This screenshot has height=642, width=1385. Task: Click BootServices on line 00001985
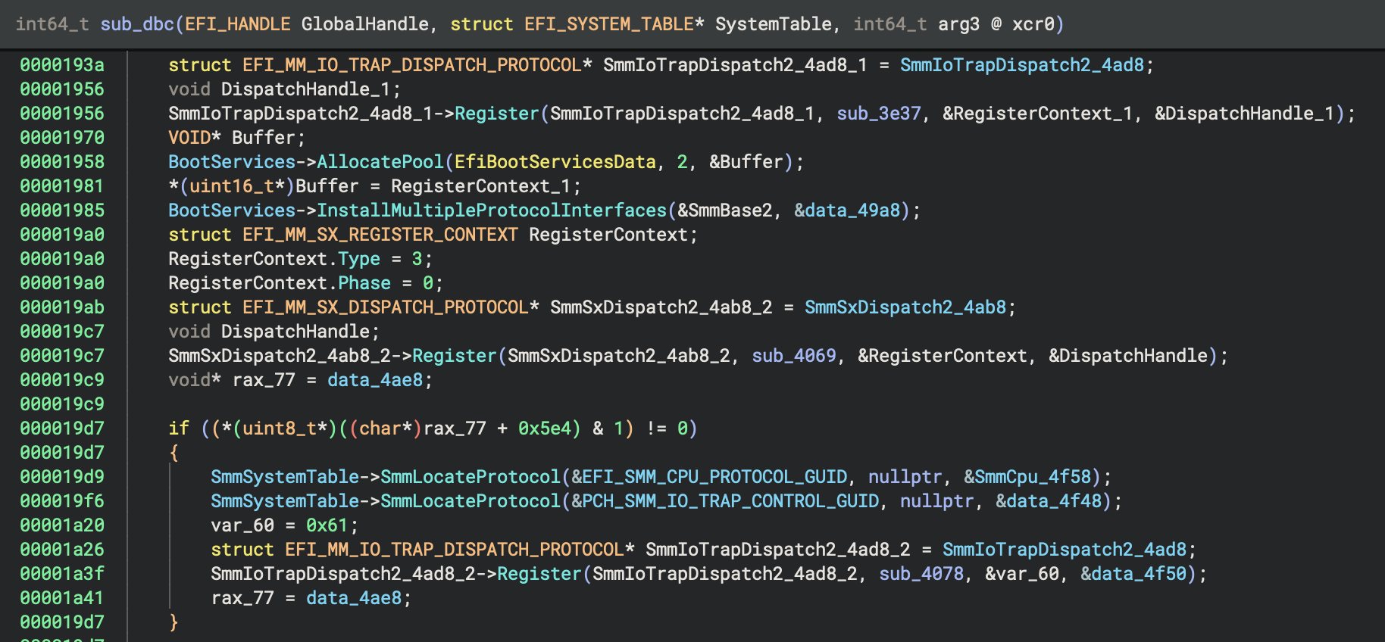tap(232, 210)
